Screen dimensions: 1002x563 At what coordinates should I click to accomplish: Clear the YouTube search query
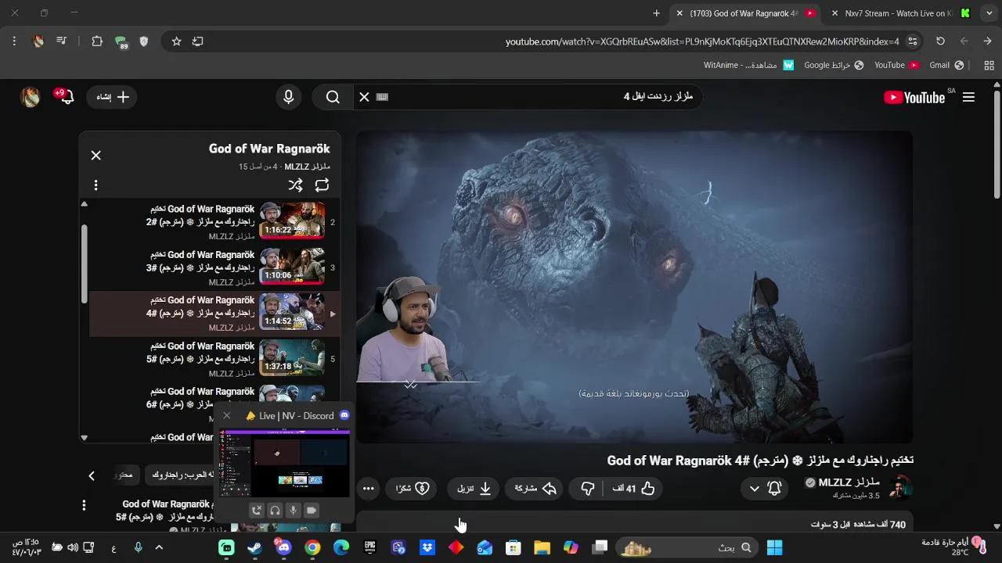[364, 97]
